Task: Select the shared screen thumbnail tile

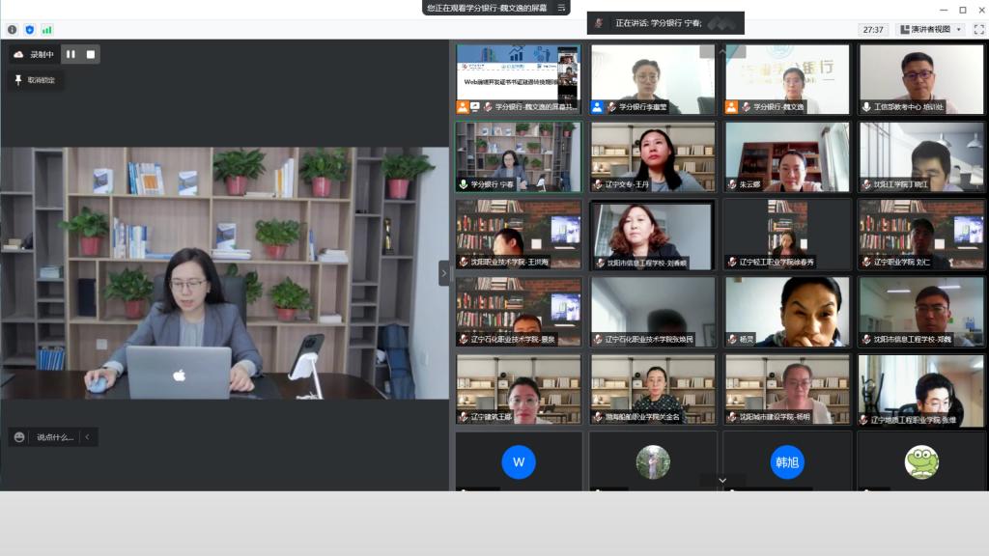Action: pos(518,79)
